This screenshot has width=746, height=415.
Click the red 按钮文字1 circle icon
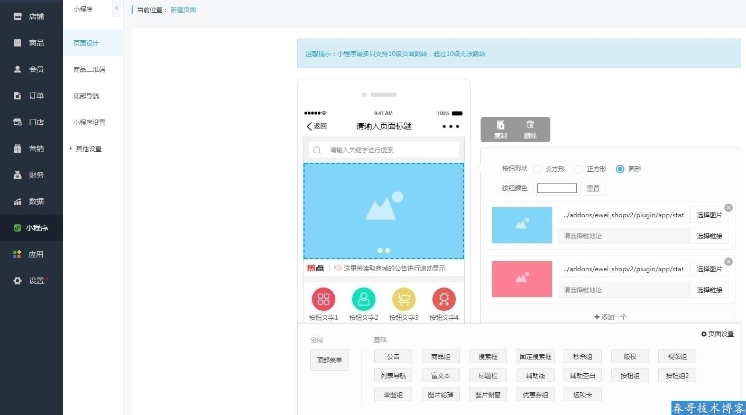click(x=324, y=300)
